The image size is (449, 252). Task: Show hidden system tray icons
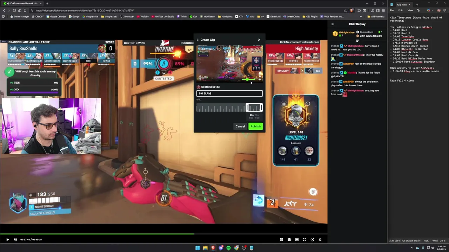click(x=412, y=248)
